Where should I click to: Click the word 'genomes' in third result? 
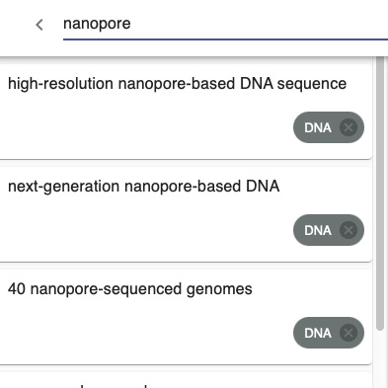click(219, 289)
